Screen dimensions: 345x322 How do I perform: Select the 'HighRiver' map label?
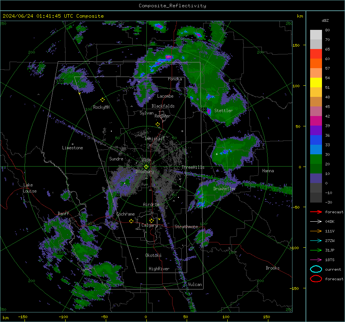point(159,269)
